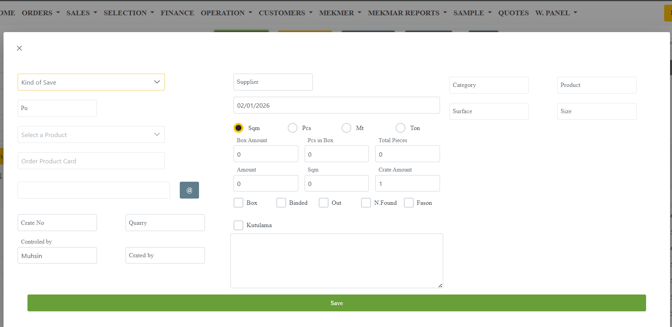Focus the Crate No input field
The width and height of the screenshot is (672, 327).
pyautogui.click(x=57, y=223)
